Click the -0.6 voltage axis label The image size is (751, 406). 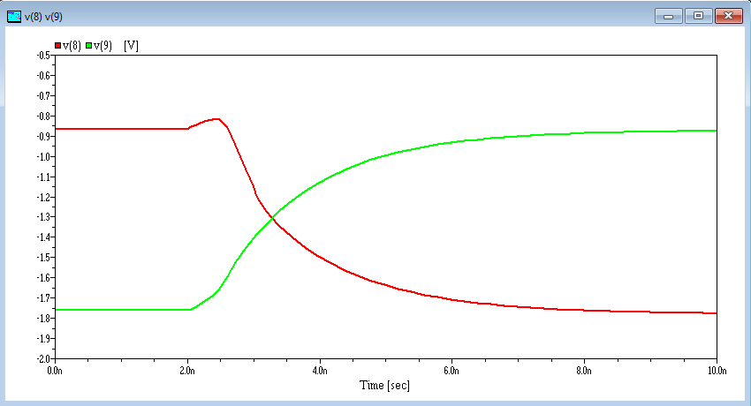click(43, 76)
